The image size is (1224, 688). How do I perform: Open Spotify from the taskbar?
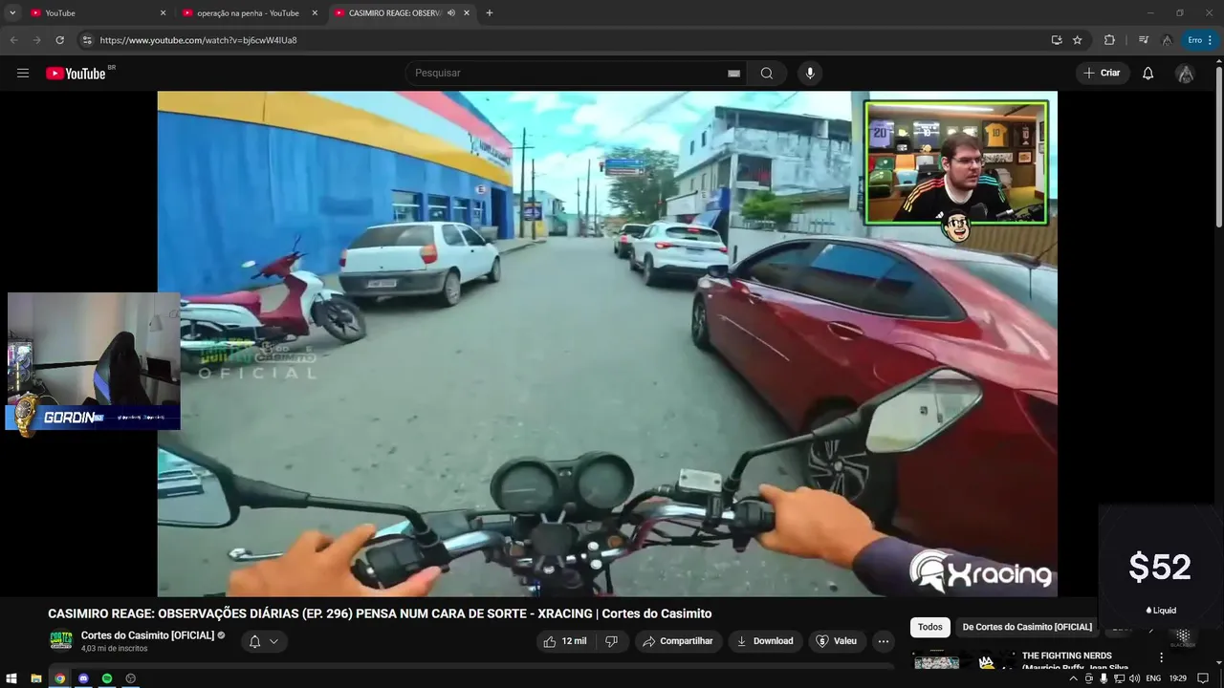coord(107,678)
